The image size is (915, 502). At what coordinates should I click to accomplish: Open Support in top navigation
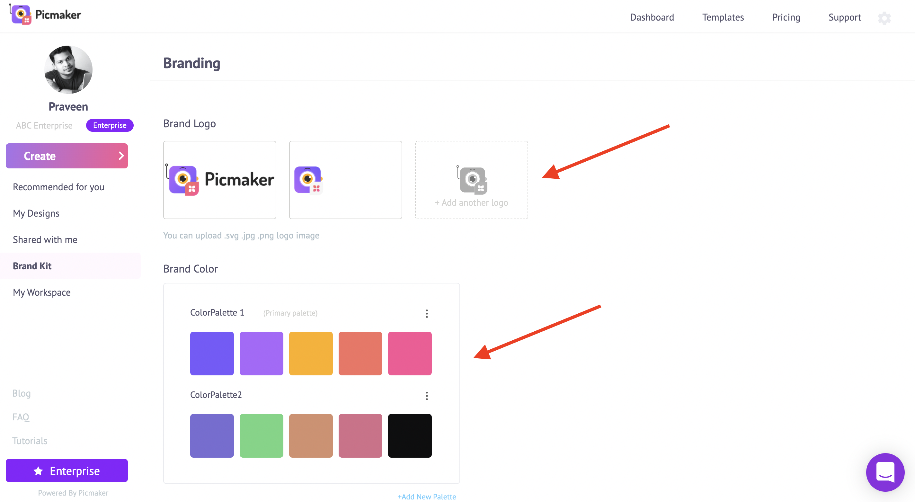(x=845, y=17)
